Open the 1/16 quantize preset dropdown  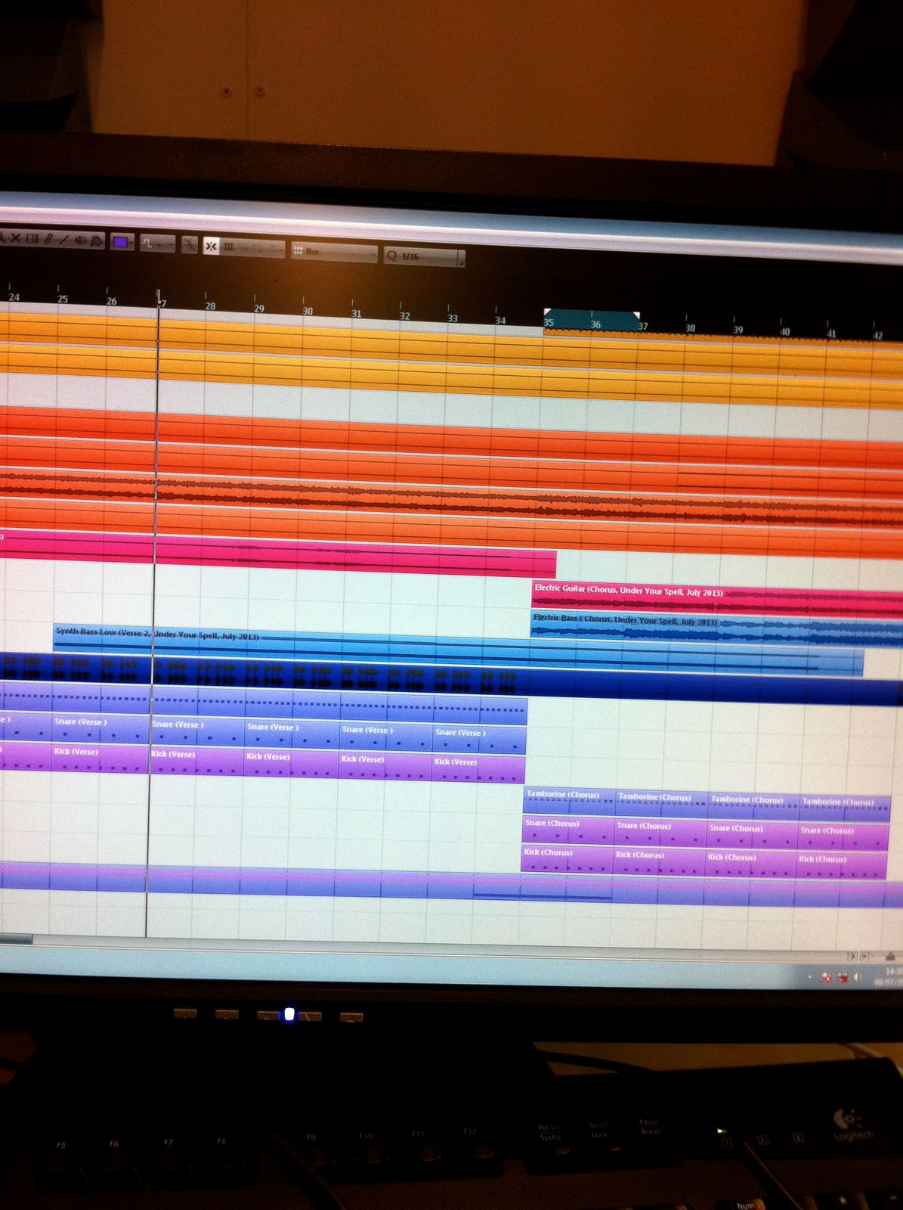click(423, 257)
